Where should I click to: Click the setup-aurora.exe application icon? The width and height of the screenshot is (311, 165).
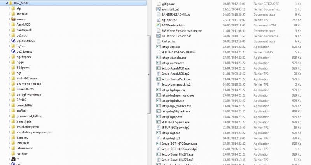pyautogui.click(x=158, y=63)
